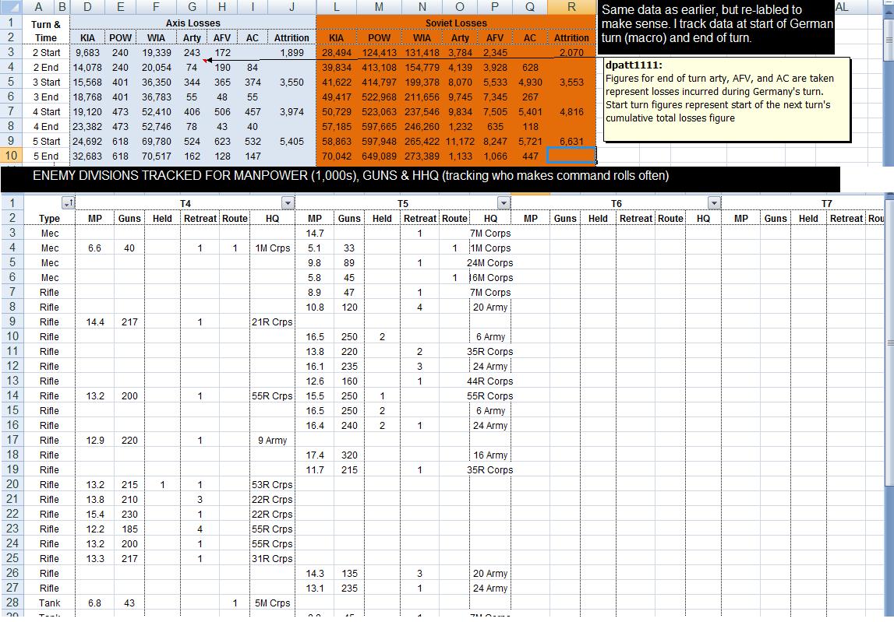Select the Soviet Arty value 11,172
The image size is (894, 622).
coord(460,141)
